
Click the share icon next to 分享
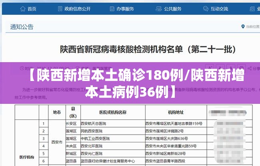pyautogui.click(x=249, y=68)
